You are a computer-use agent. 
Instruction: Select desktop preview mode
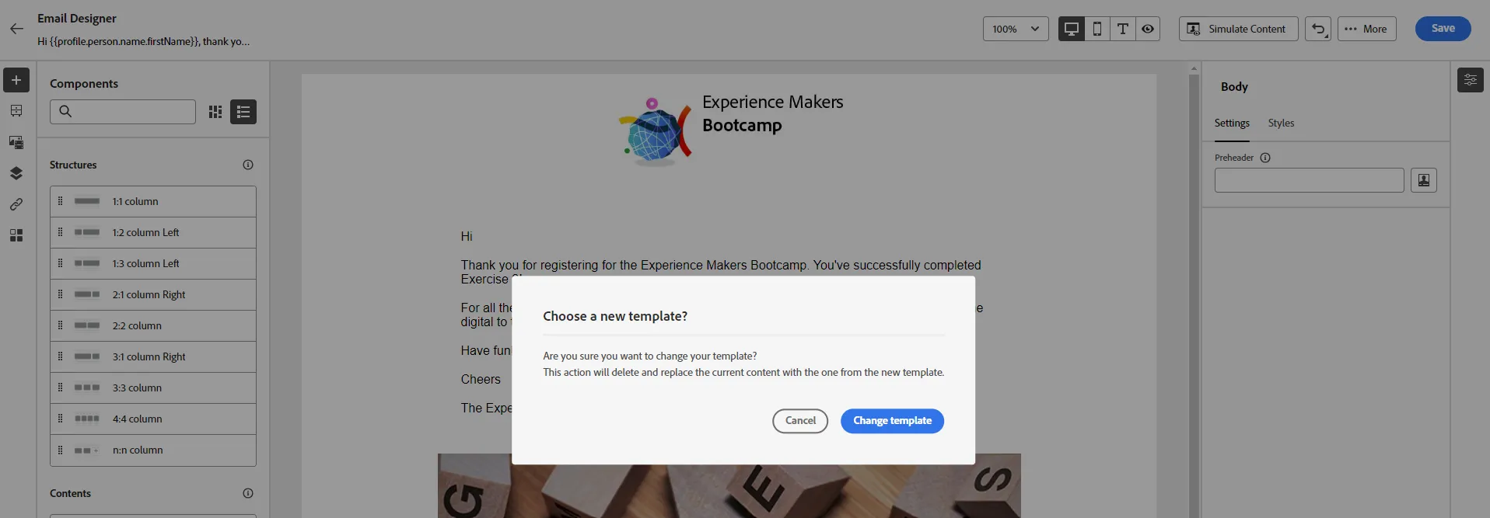click(1072, 29)
